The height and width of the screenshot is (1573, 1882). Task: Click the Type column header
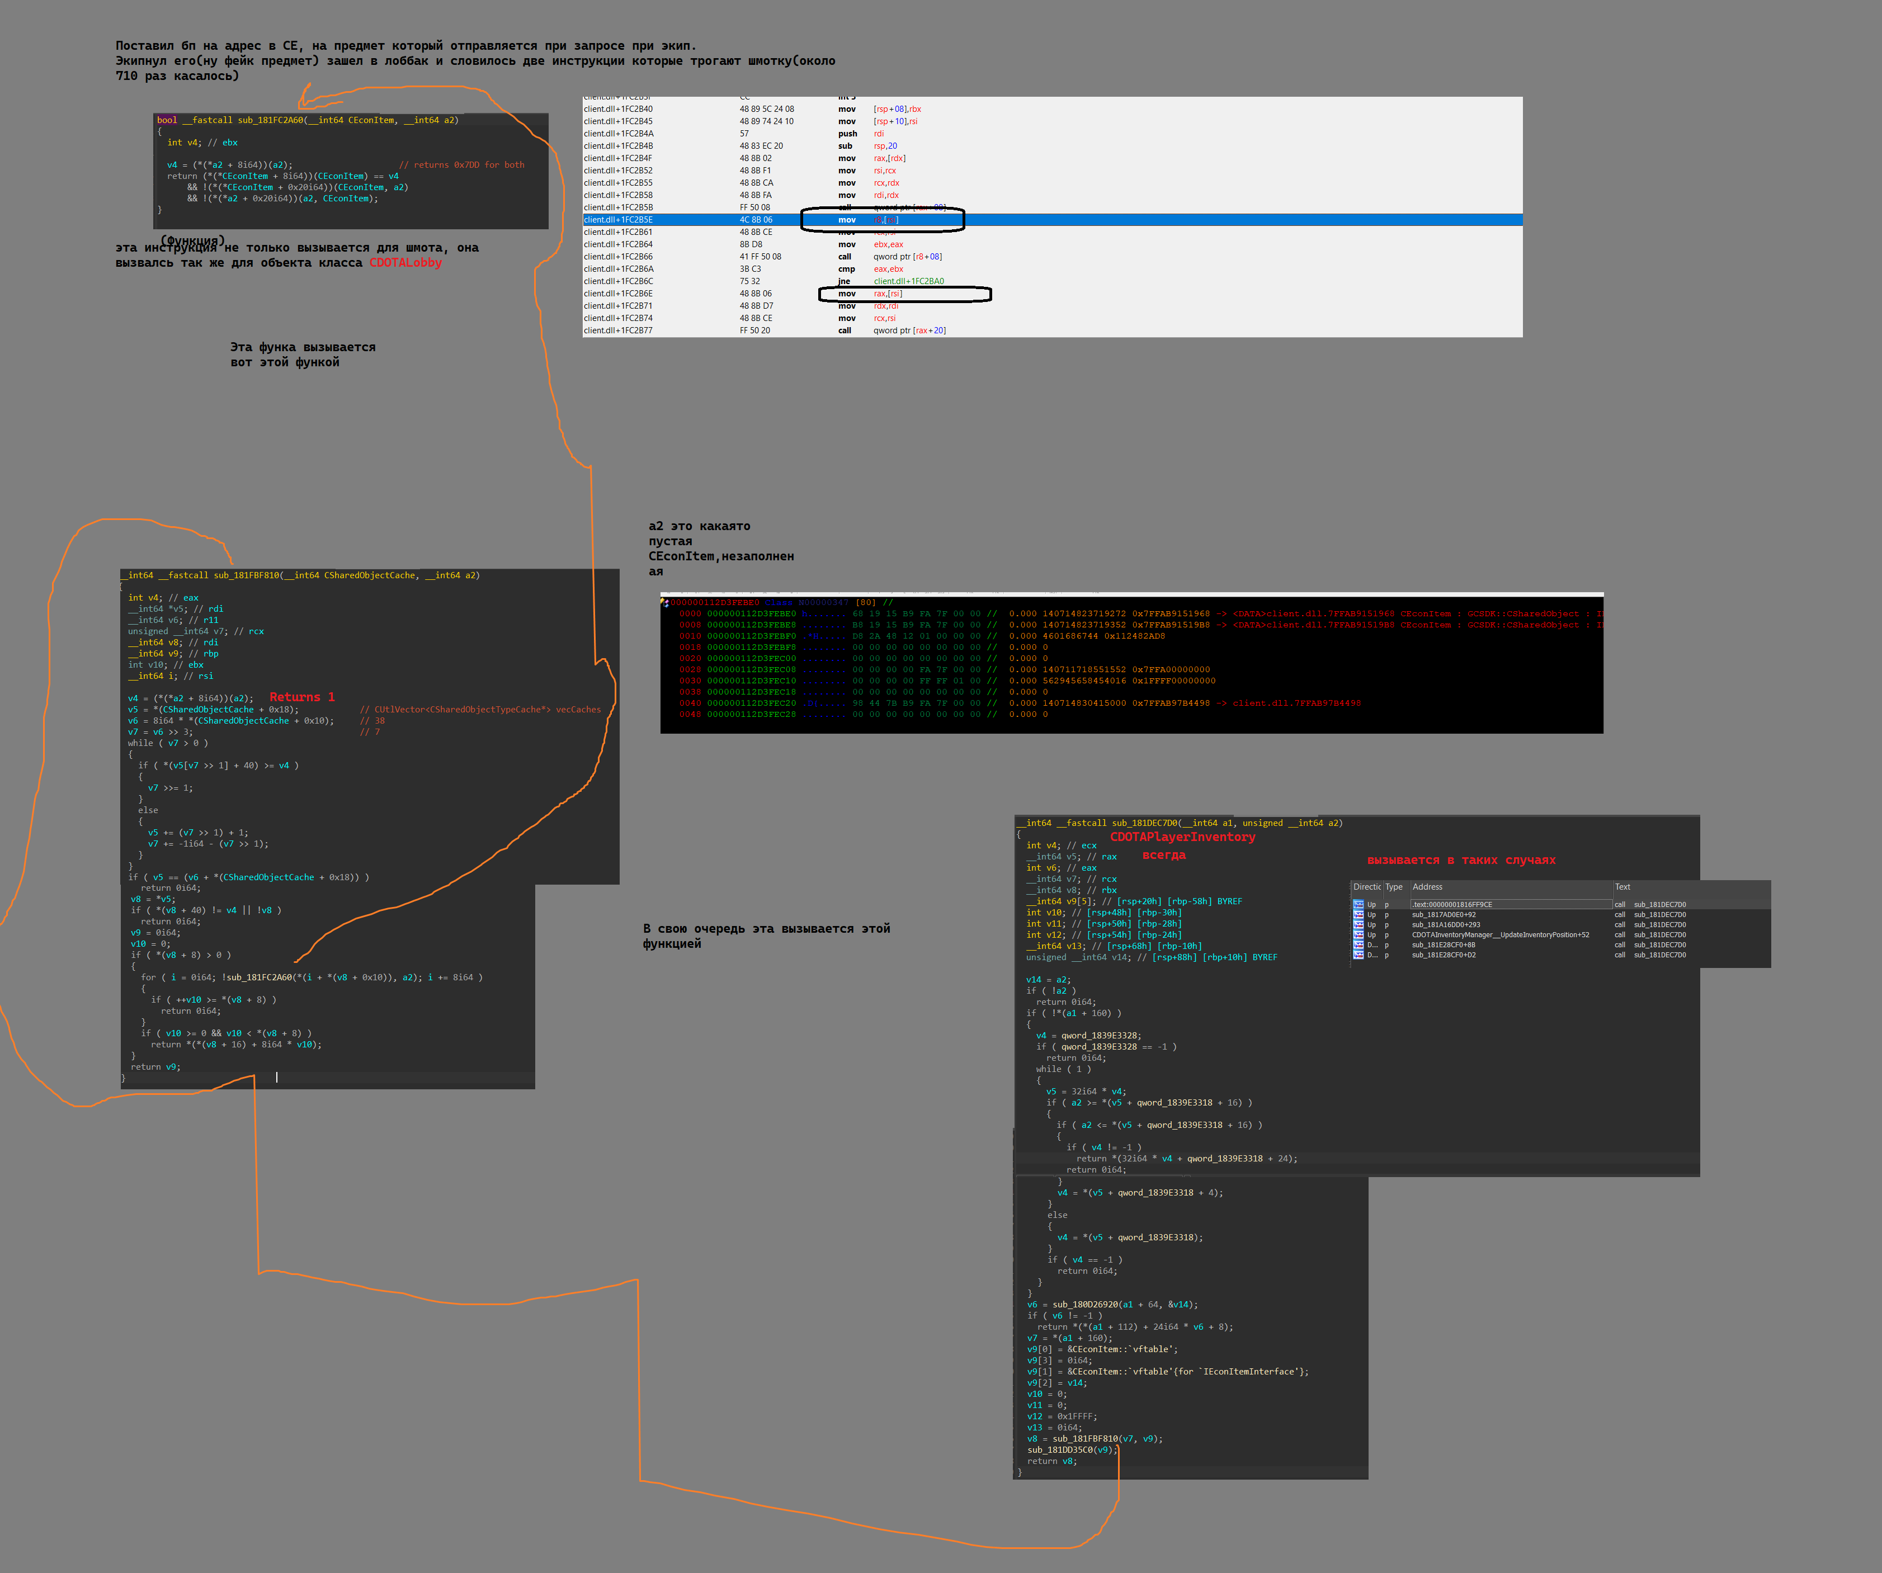point(1394,887)
